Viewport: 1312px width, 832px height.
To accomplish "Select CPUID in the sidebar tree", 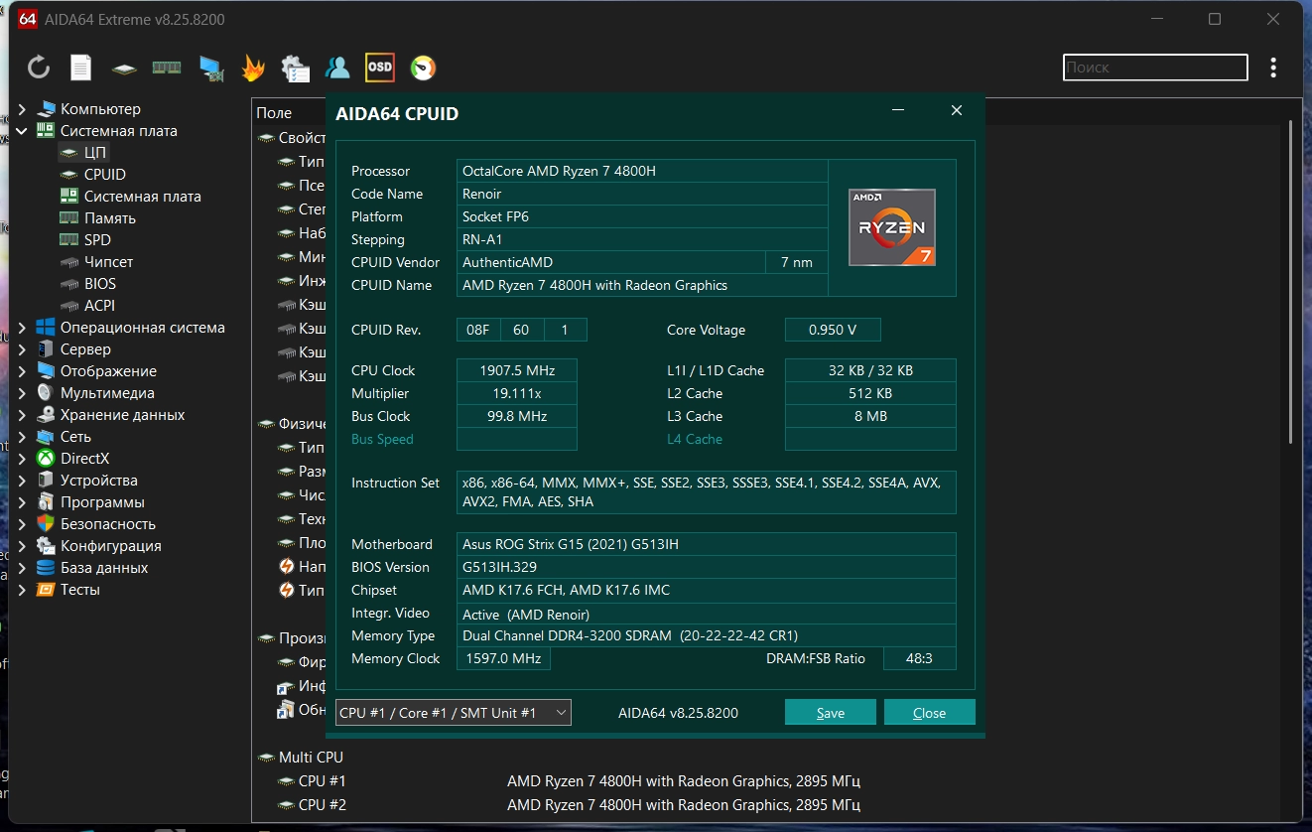I will (104, 175).
